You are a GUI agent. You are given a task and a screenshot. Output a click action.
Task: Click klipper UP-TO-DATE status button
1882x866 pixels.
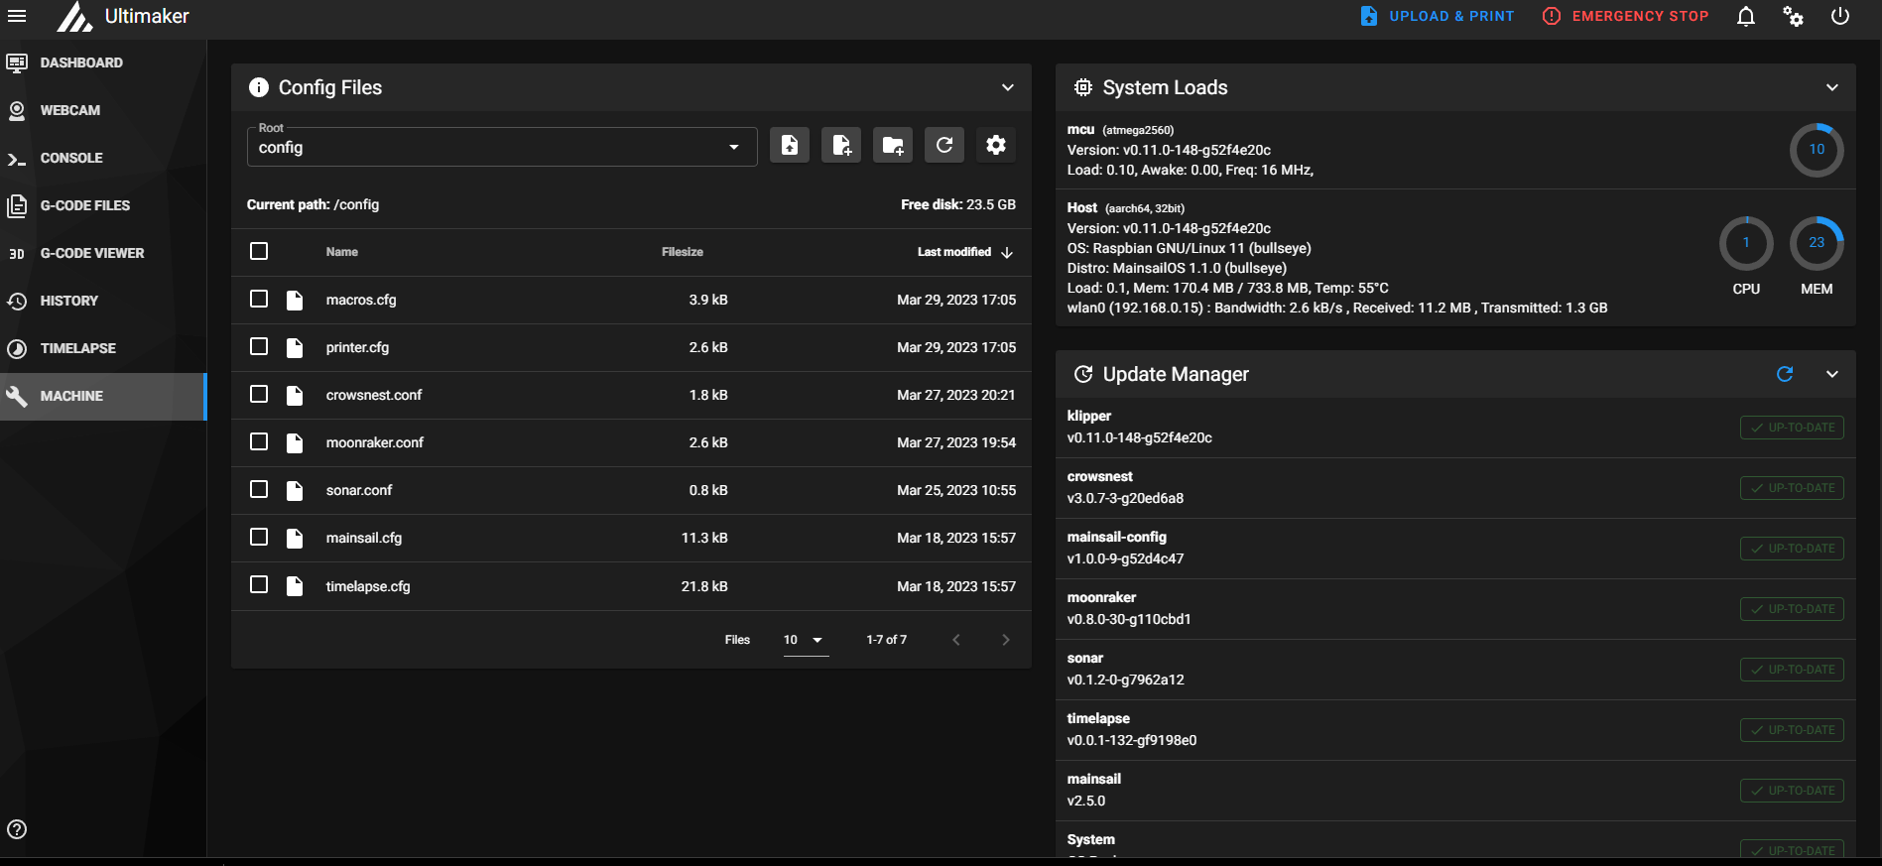tap(1792, 428)
